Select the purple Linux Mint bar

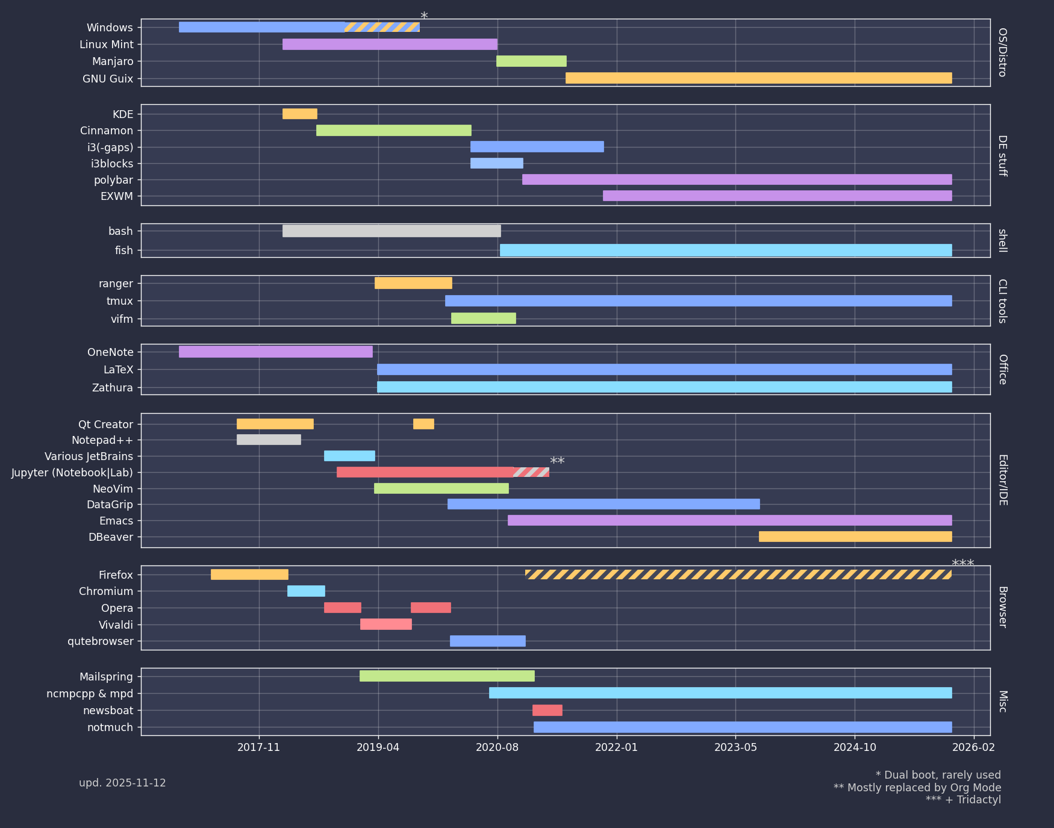click(390, 45)
